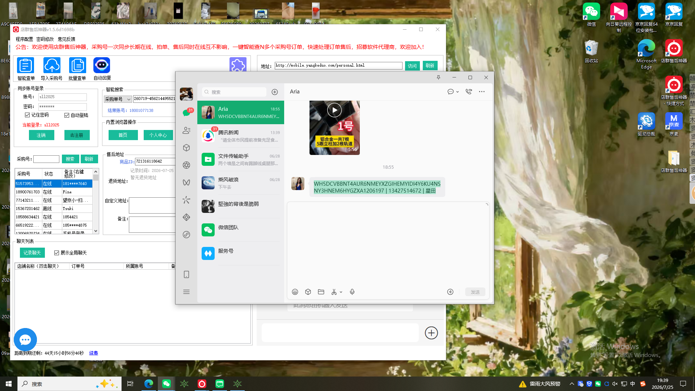Viewport: 695px width, 391px height.
Task: Select the 腾讯新闻 conversation
Action: (x=241, y=136)
